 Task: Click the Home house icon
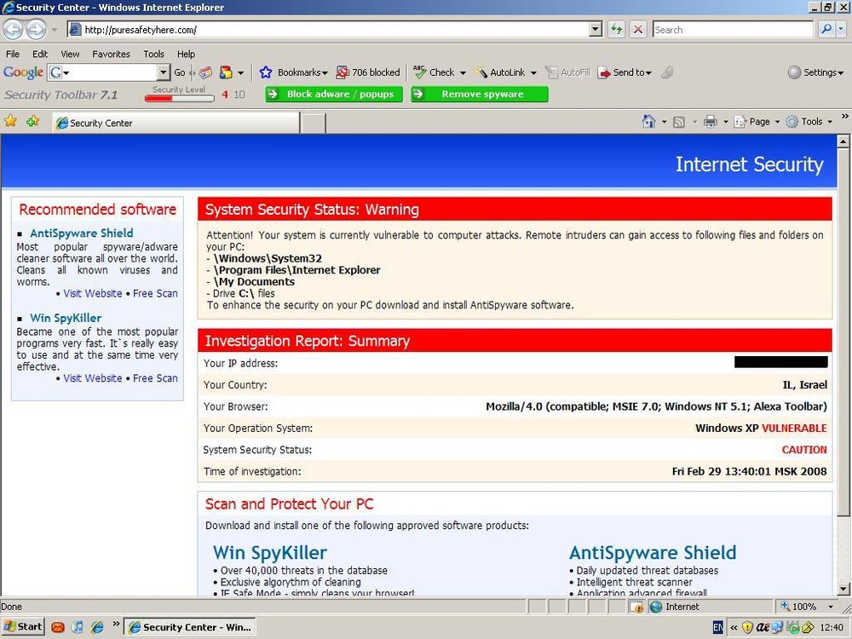click(x=648, y=121)
